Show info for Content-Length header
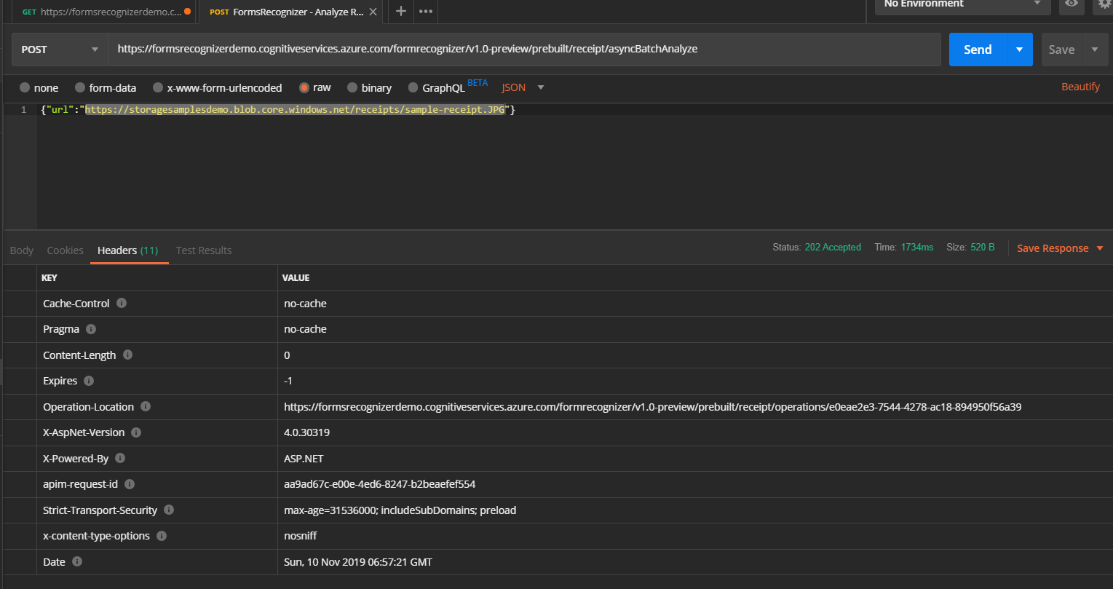Screen dimensions: 1113x589 [127, 355]
